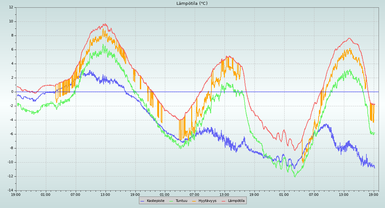Select the Lämpötila series legend label

coord(236,201)
